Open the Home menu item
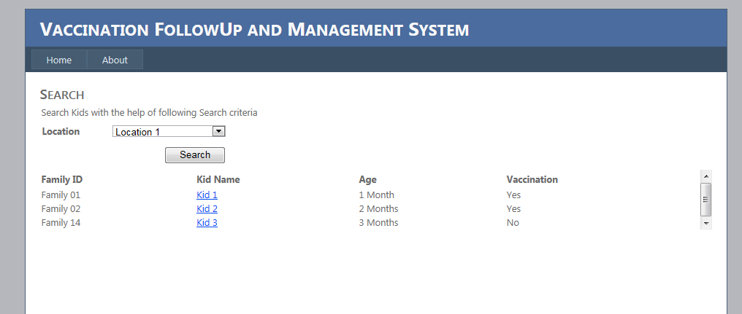Viewport: 742px width, 314px height. tap(59, 60)
